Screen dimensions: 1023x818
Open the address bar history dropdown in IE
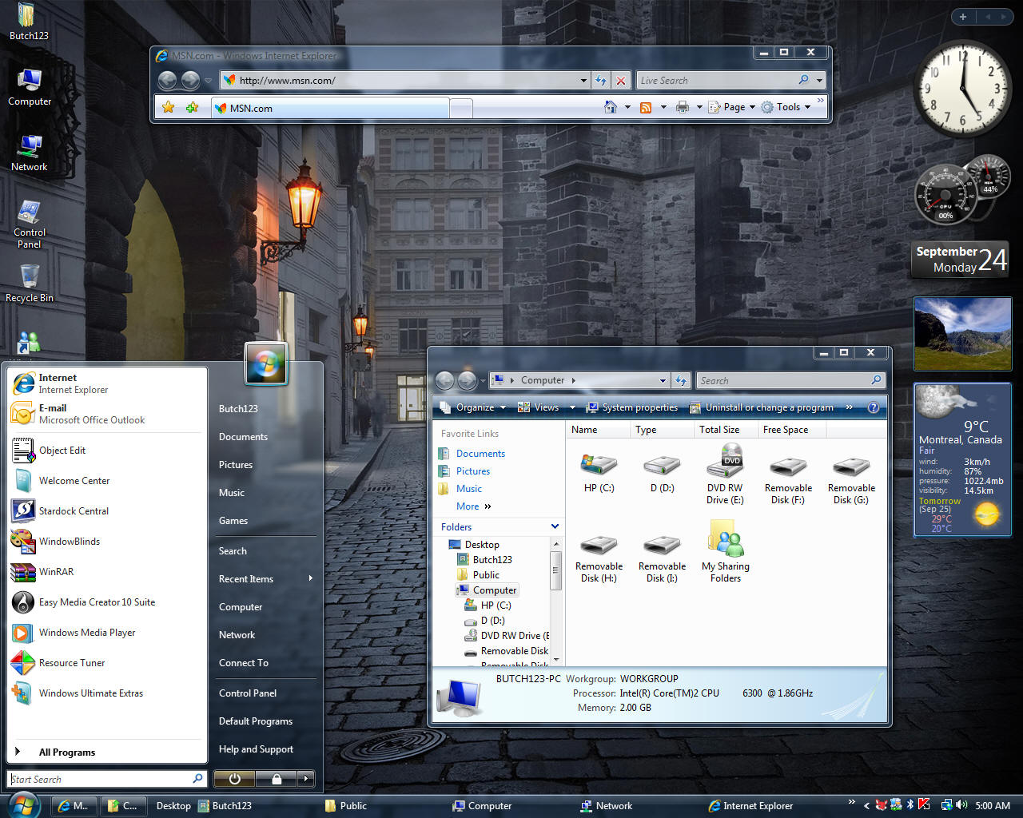583,81
